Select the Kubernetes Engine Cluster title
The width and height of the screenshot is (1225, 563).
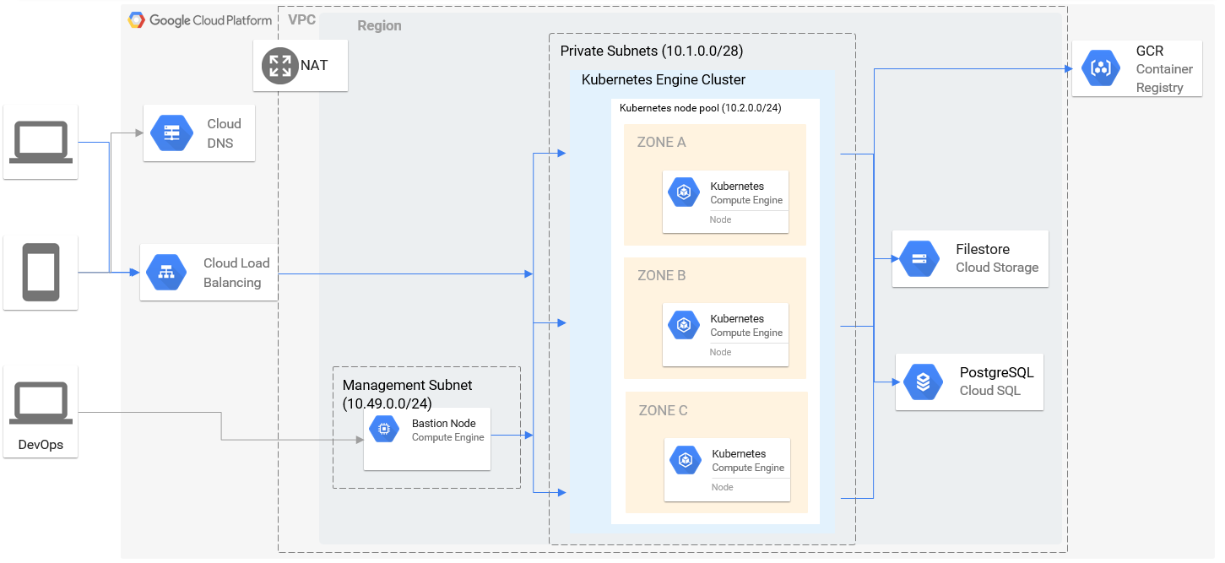tap(663, 80)
